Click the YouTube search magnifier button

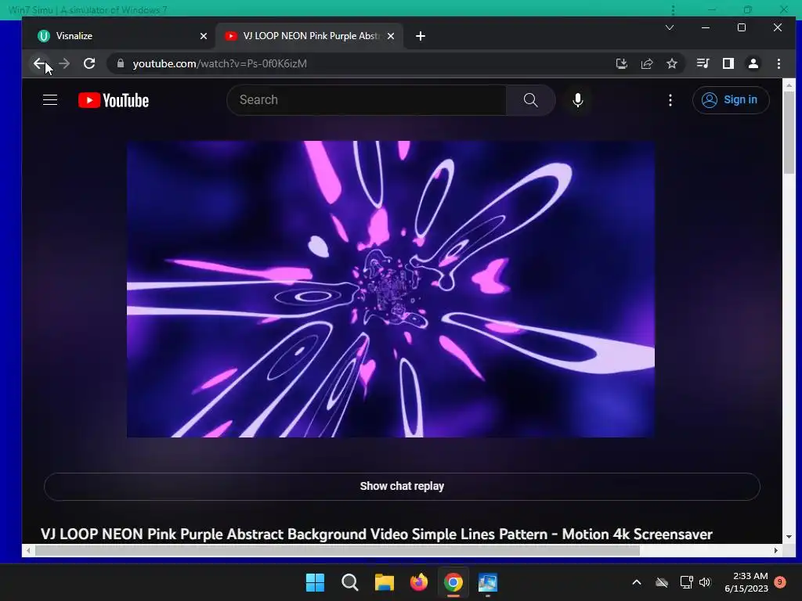pos(530,99)
